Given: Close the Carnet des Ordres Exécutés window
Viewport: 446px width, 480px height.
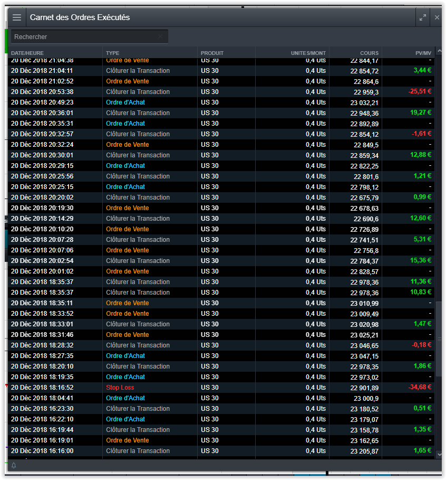Looking at the screenshot, I should tap(437, 17).
